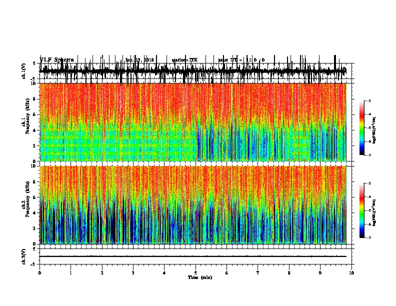Click time axis tick label "5"
Screen dimensions: 396x306
pyautogui.click(x=195, y=273)
